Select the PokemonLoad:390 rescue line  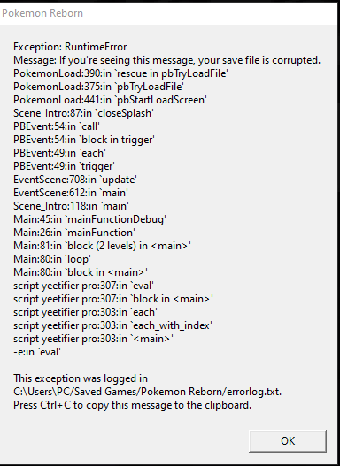coord(120,73)
